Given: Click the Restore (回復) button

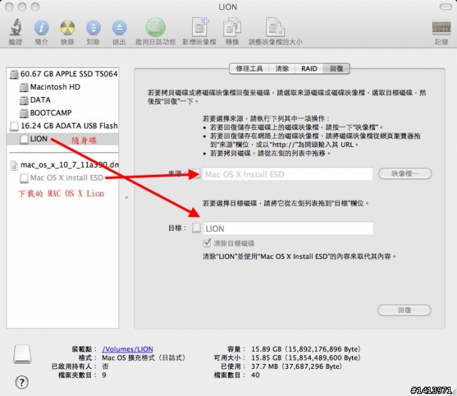Looking at the screenshot, I should pos(405,310).
